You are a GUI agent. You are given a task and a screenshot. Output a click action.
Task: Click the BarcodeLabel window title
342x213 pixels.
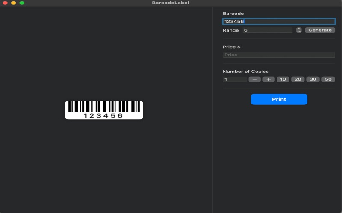click(171, 3)
